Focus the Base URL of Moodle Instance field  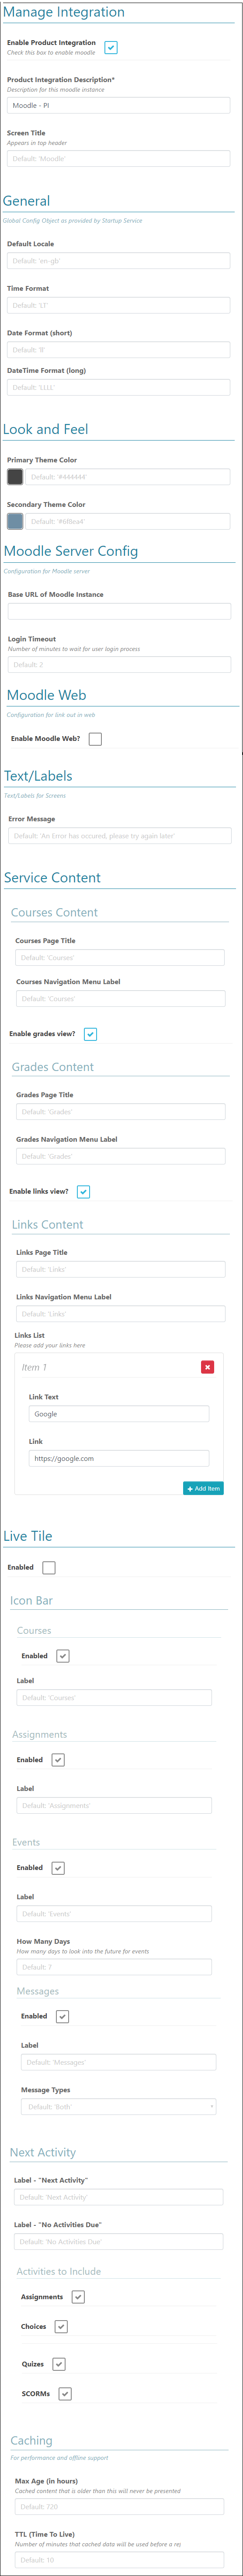click(119, 611)
